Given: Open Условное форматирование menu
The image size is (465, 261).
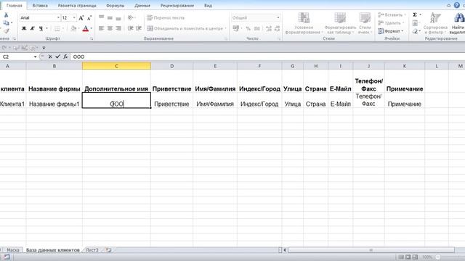Looking at the screenshot, I should coord(304,23).
